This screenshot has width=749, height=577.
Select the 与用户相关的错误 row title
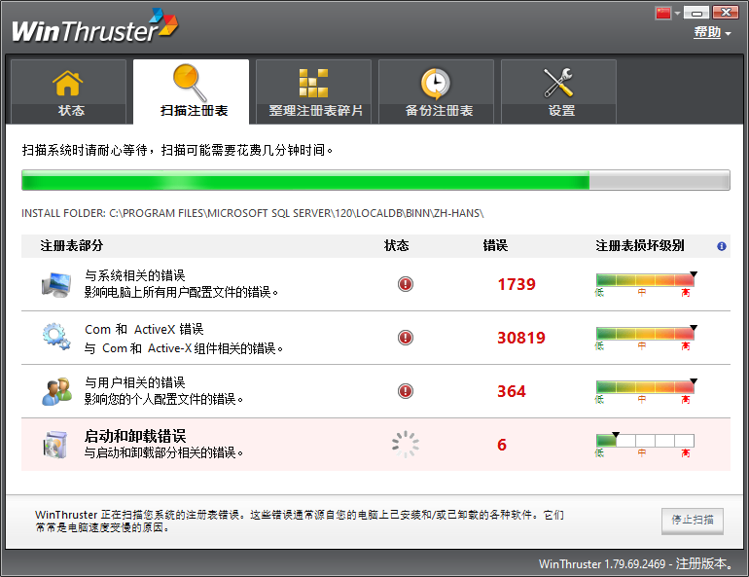pyautogui.click(x=134, y=382)
